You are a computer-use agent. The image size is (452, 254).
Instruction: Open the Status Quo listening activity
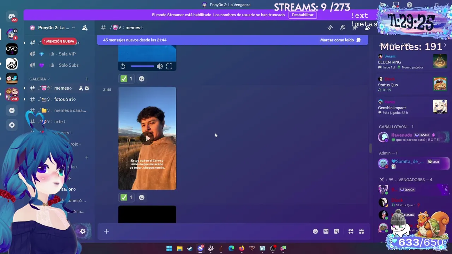click(412, 85)
